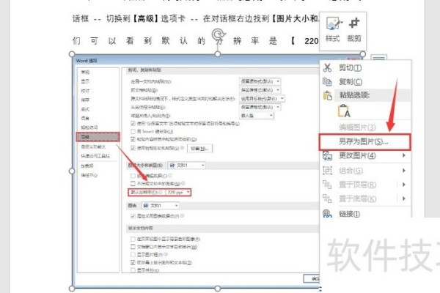
Task: Click the paste option icon with letter A
Action: [x=344, y=111]
